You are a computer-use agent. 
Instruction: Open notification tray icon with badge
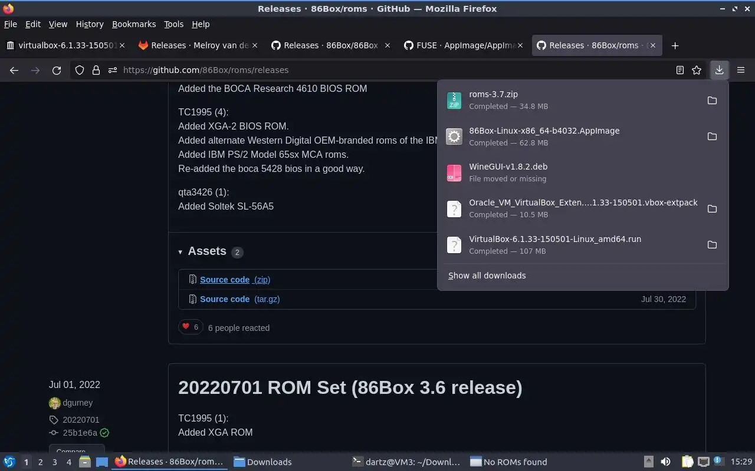[718, 462]
